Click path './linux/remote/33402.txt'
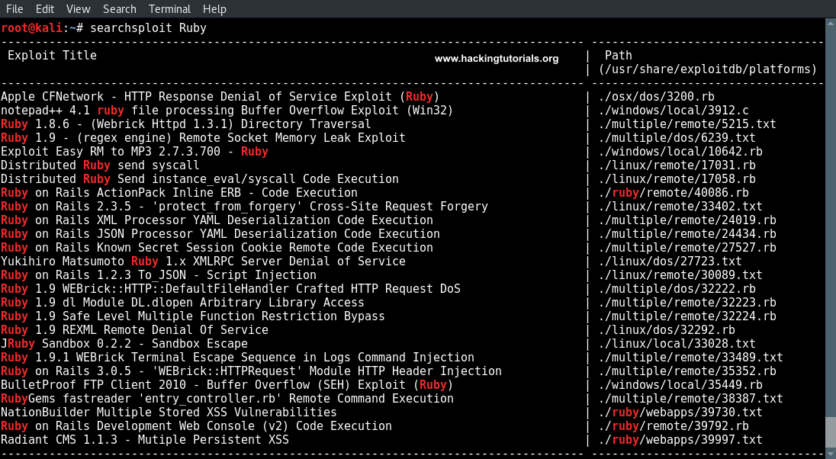 680,207
